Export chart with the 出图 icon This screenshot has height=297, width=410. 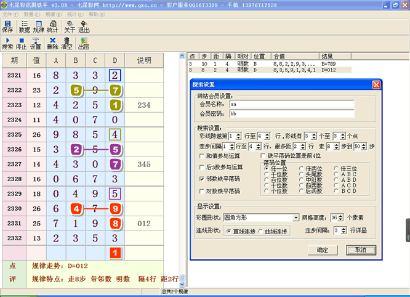point(84,43)
